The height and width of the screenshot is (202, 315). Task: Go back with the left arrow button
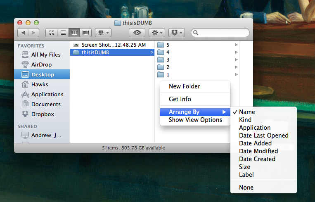23,33
